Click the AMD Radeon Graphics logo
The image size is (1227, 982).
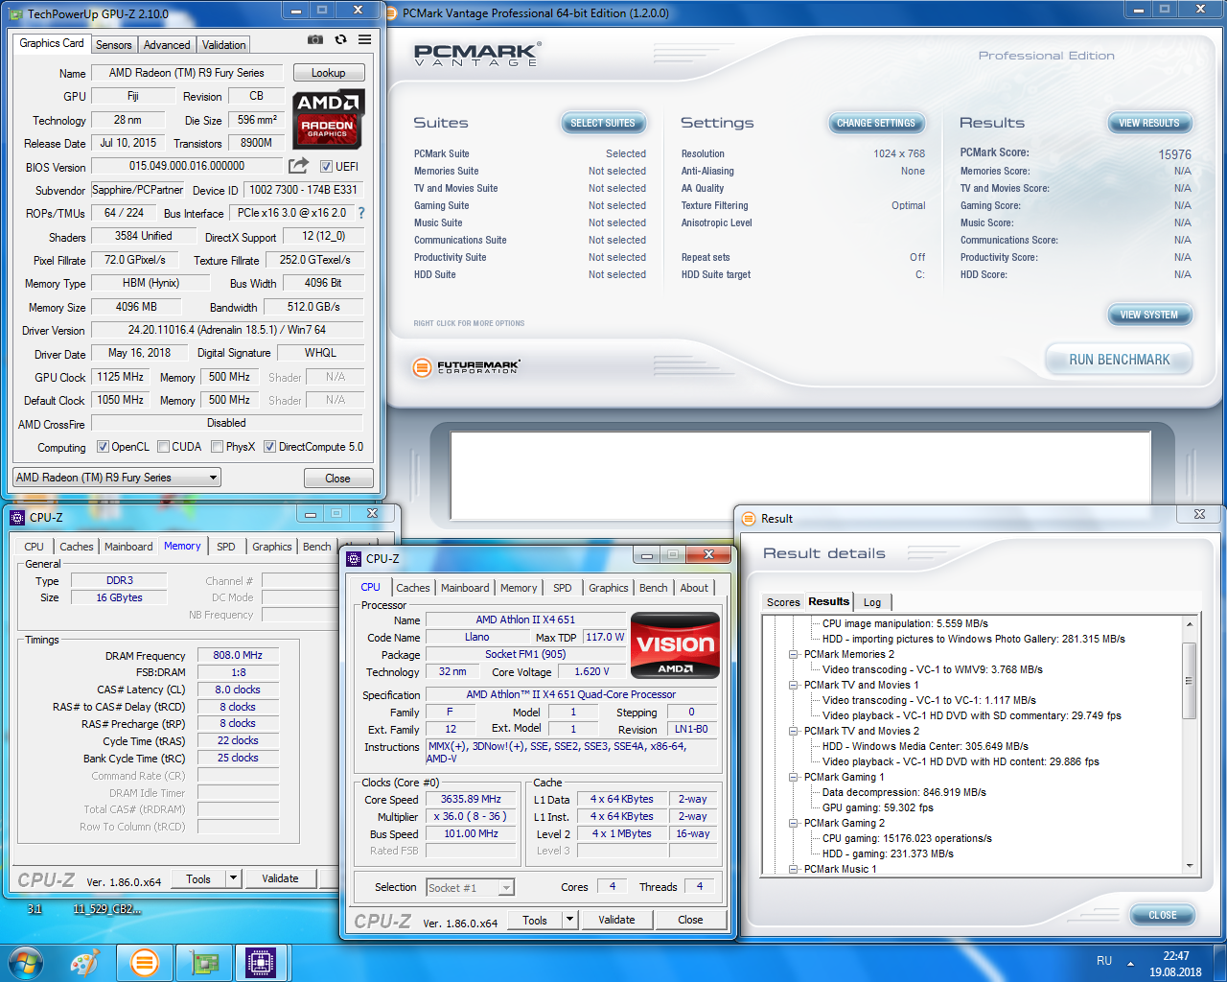coord(328,119)
